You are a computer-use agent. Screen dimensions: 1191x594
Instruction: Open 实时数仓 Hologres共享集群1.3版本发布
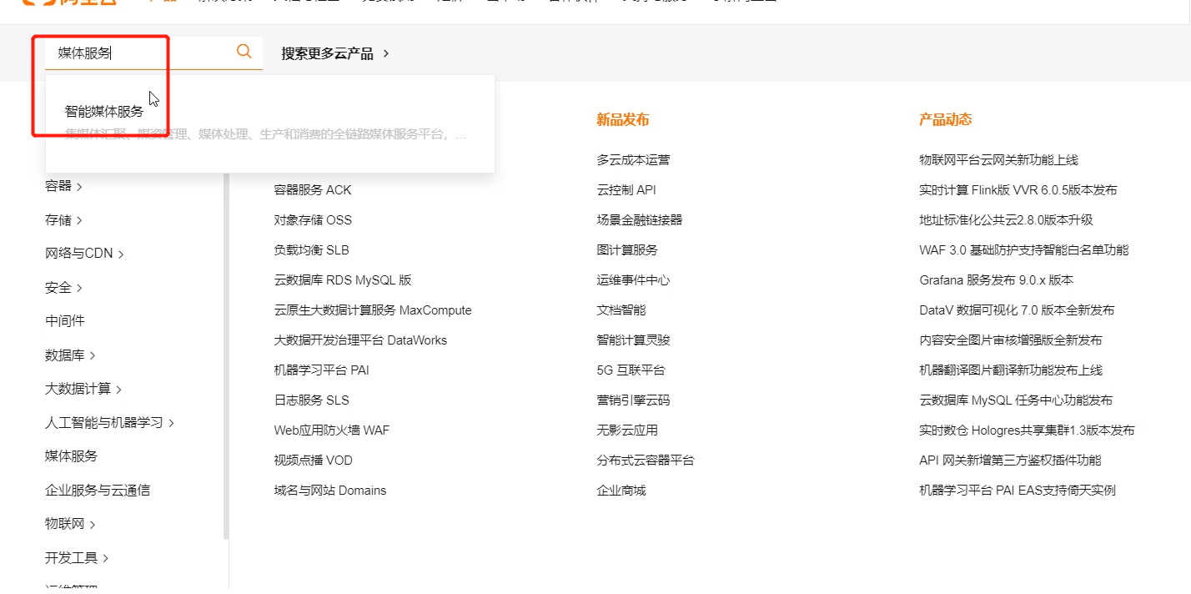(x=1027, y=430)
